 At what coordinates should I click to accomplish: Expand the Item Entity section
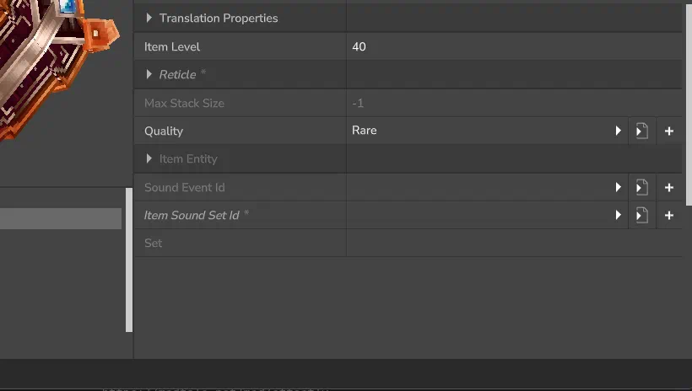tap(149, 158)
